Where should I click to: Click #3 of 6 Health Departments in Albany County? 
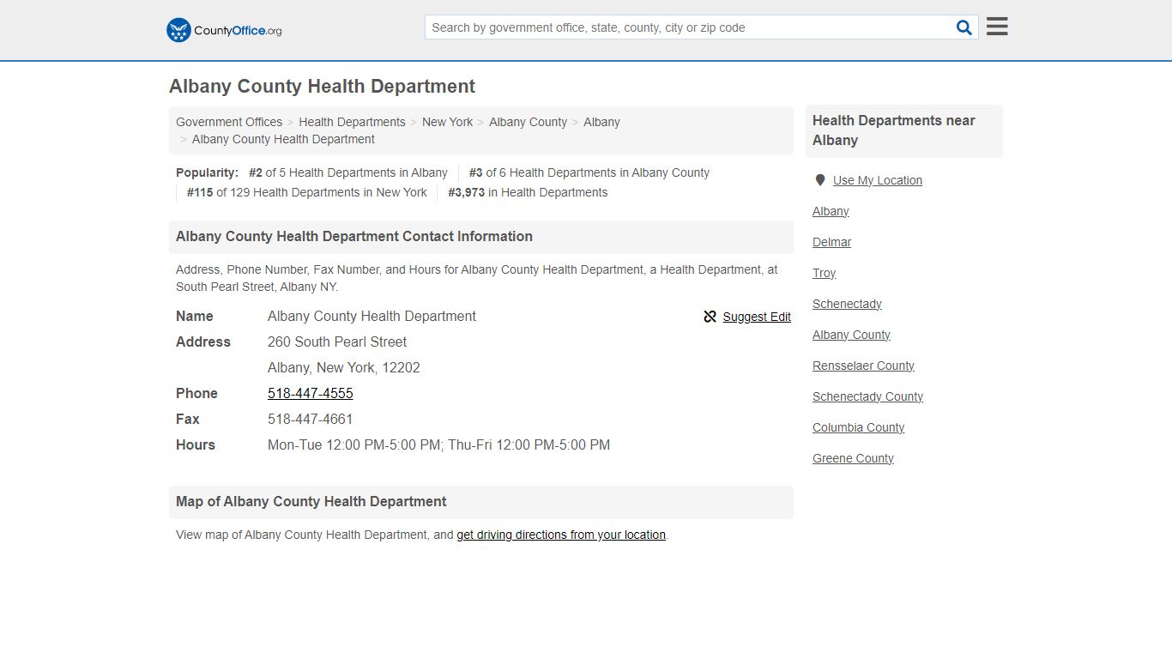coord(589,172)
